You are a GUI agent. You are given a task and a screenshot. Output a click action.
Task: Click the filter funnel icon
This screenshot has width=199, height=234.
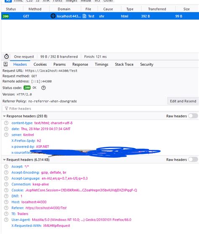point(6,109)
